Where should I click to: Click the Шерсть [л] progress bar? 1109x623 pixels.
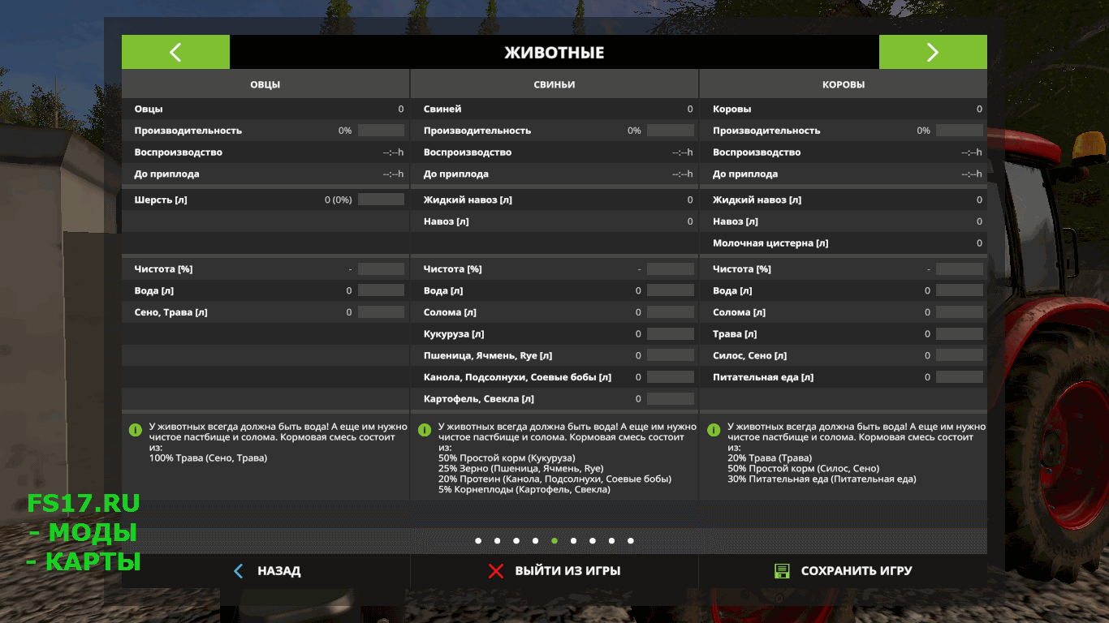381,200
